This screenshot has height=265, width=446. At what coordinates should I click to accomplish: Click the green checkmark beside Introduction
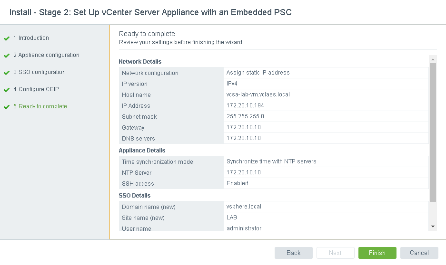7,38
